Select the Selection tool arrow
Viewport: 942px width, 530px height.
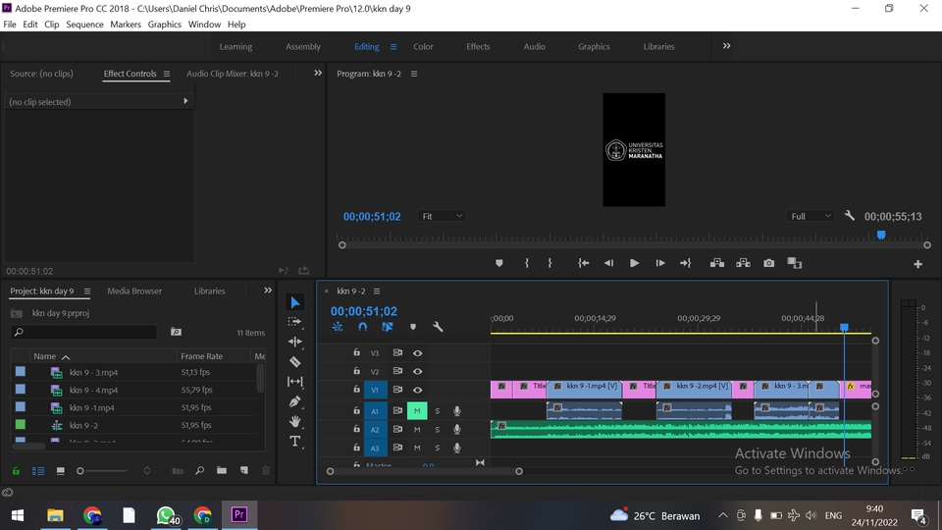tap(295, 302)
